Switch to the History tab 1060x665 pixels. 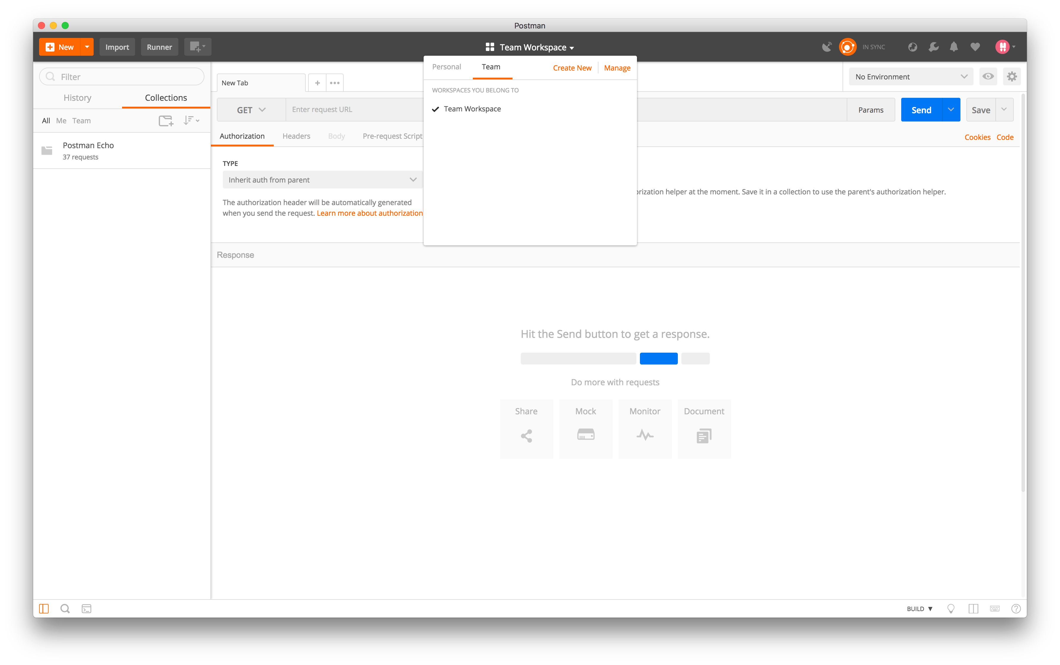[x=77, y=97]
